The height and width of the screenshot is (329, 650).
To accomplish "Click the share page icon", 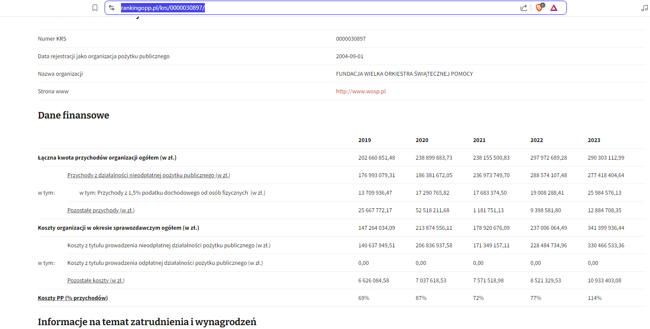I will 523,8.
